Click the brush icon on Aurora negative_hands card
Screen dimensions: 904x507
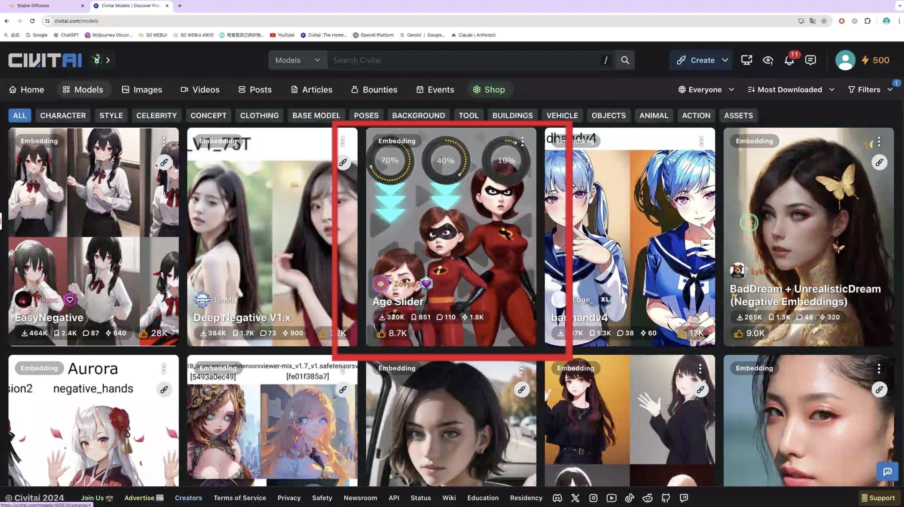coord(164,390)
